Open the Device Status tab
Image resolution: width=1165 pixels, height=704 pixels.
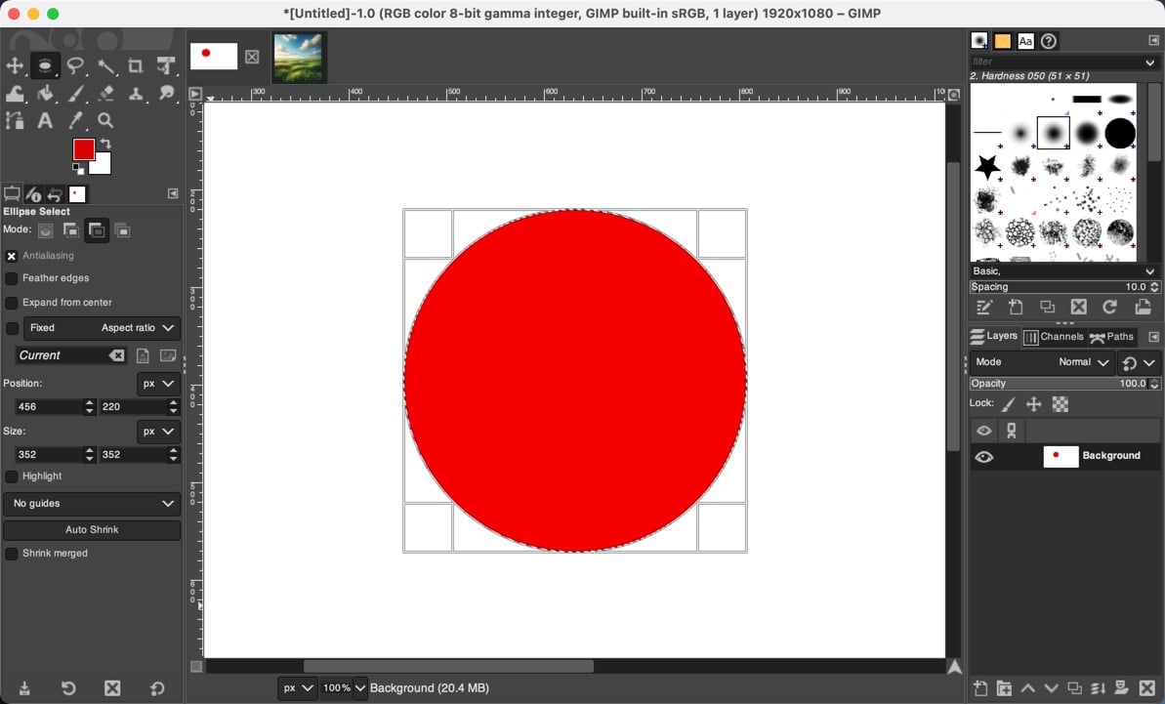(33, 194)
